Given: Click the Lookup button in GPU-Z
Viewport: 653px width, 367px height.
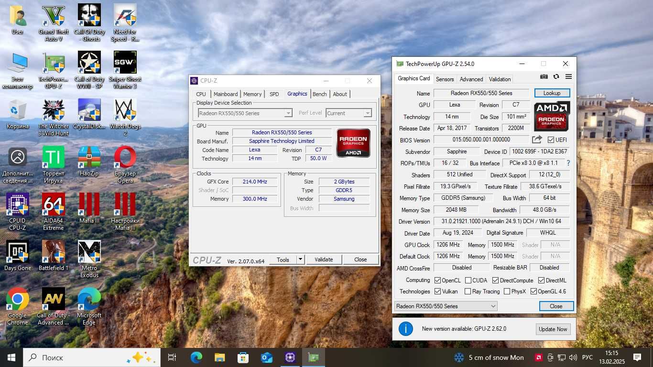Looking at the screenshot, I should pos(552,93).
